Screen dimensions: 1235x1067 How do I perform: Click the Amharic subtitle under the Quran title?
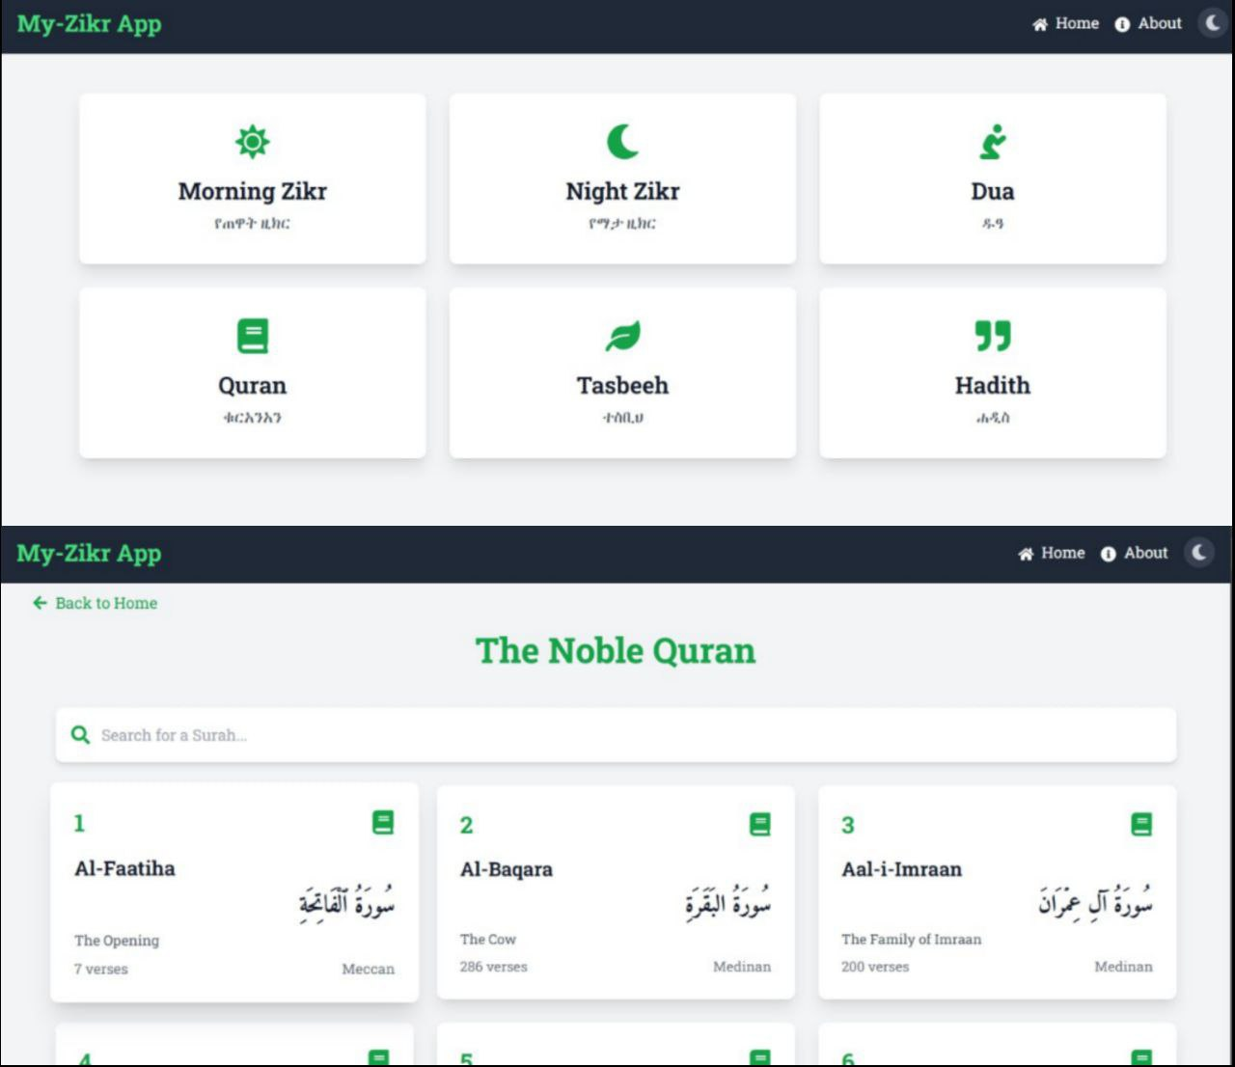click(x=252, y=418)
